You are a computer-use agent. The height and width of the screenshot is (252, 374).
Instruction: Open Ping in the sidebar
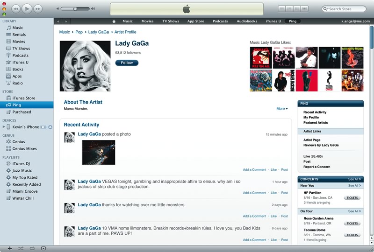[27, 105]
